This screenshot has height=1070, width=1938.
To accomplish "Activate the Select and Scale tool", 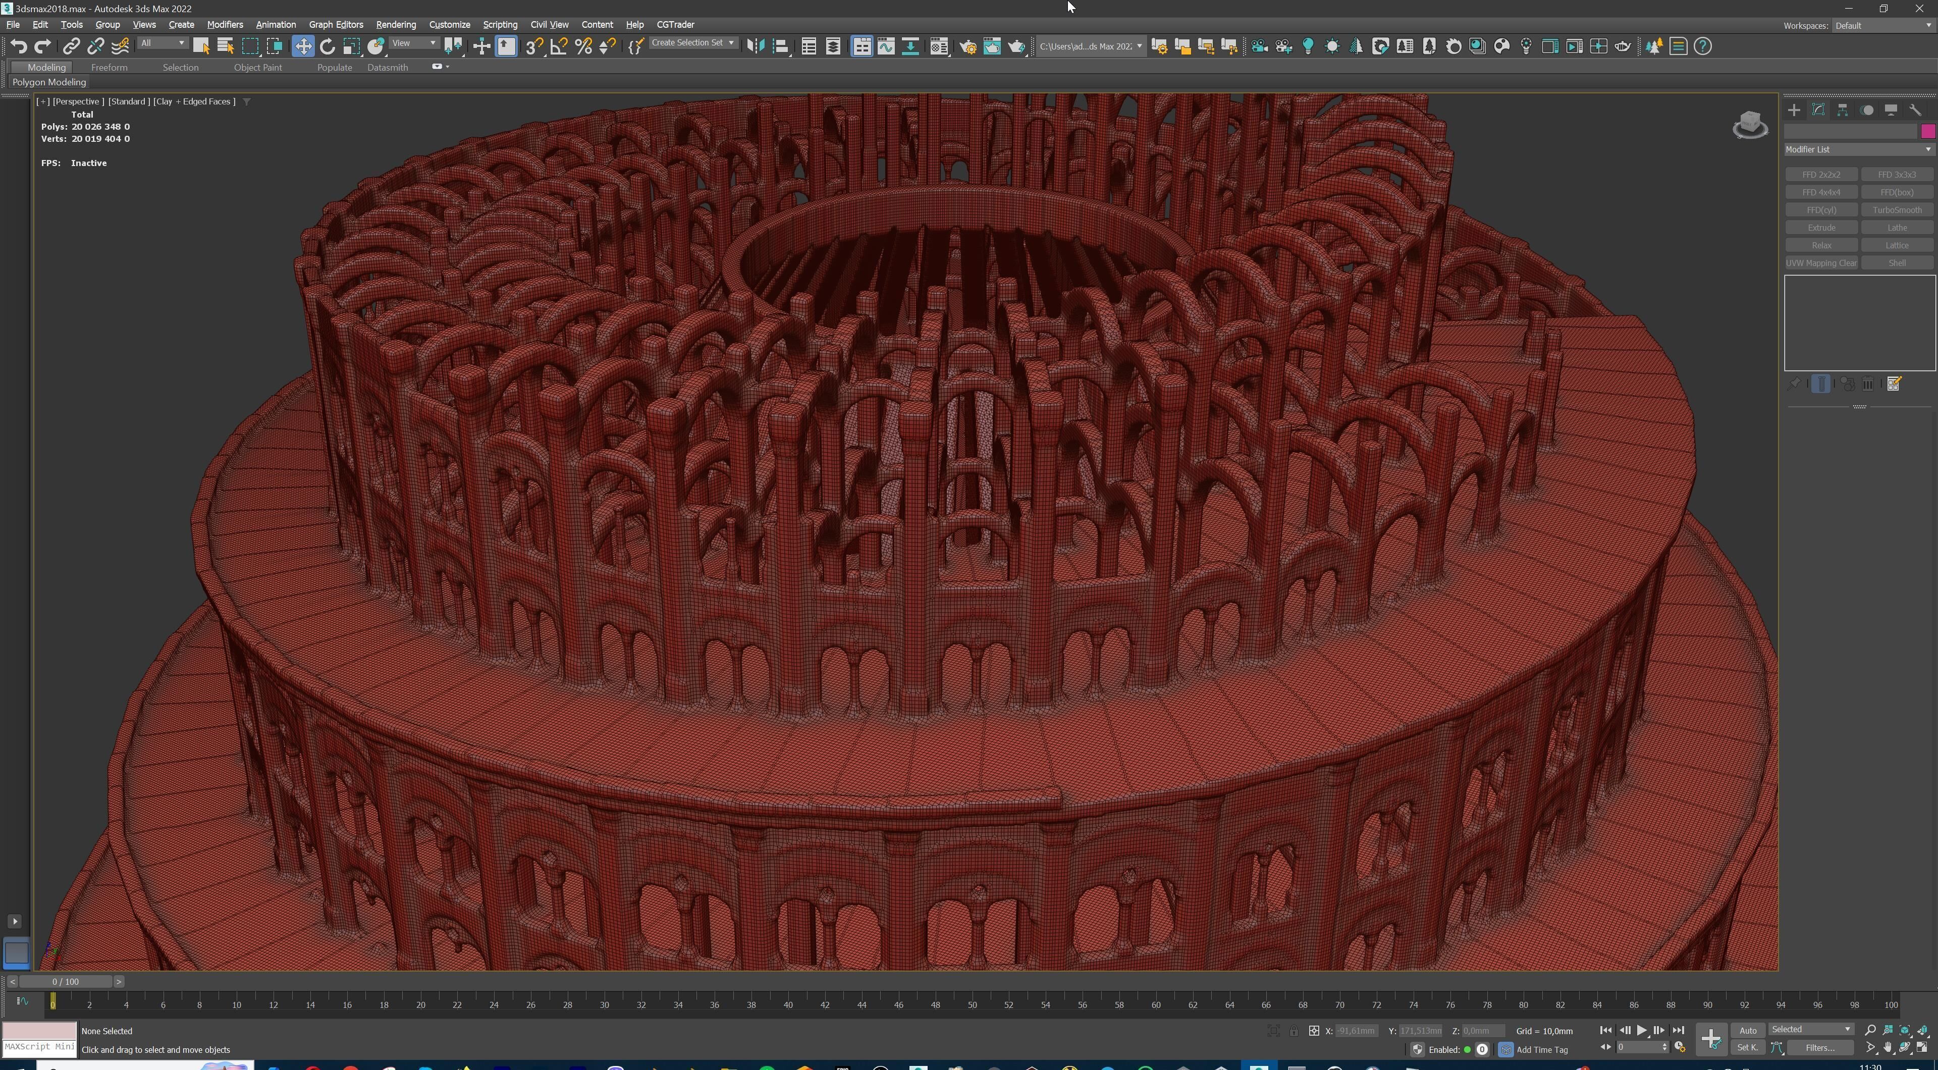I will click(351, 46).
